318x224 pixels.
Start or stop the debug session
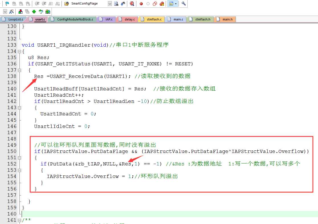point(132,3)
